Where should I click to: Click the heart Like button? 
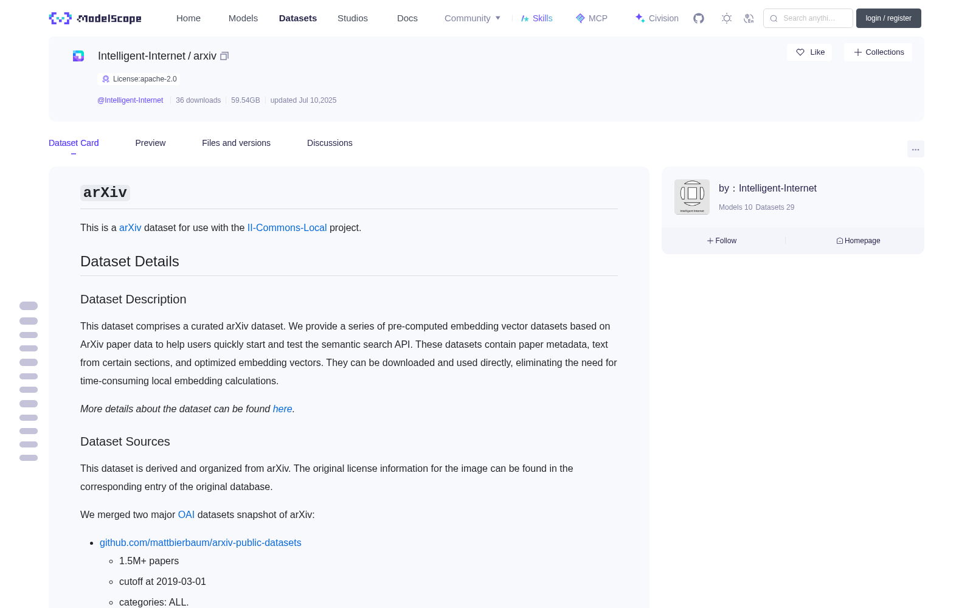809,52
